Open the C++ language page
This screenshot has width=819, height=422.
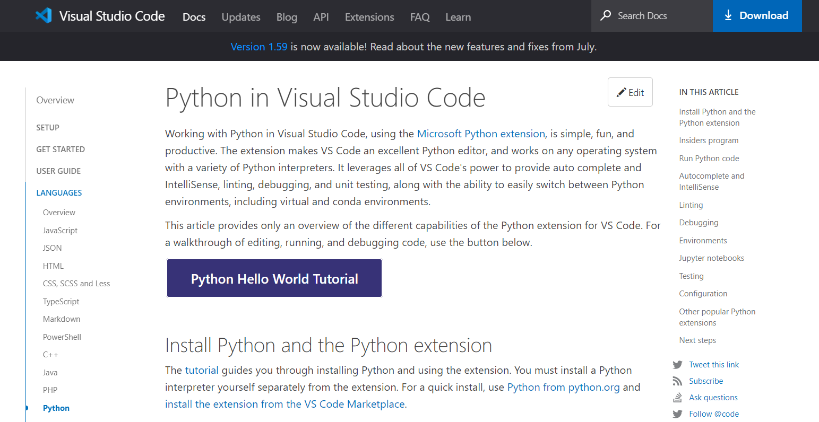(50, 355)
